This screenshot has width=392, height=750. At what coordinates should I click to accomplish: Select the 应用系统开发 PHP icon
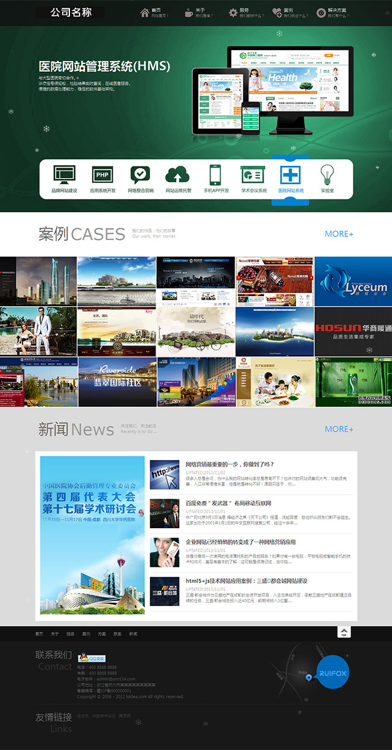tap(103, 175)
